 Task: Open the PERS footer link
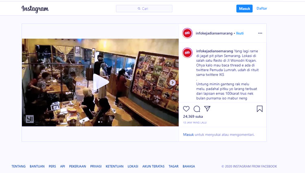[x=52, y=167]
